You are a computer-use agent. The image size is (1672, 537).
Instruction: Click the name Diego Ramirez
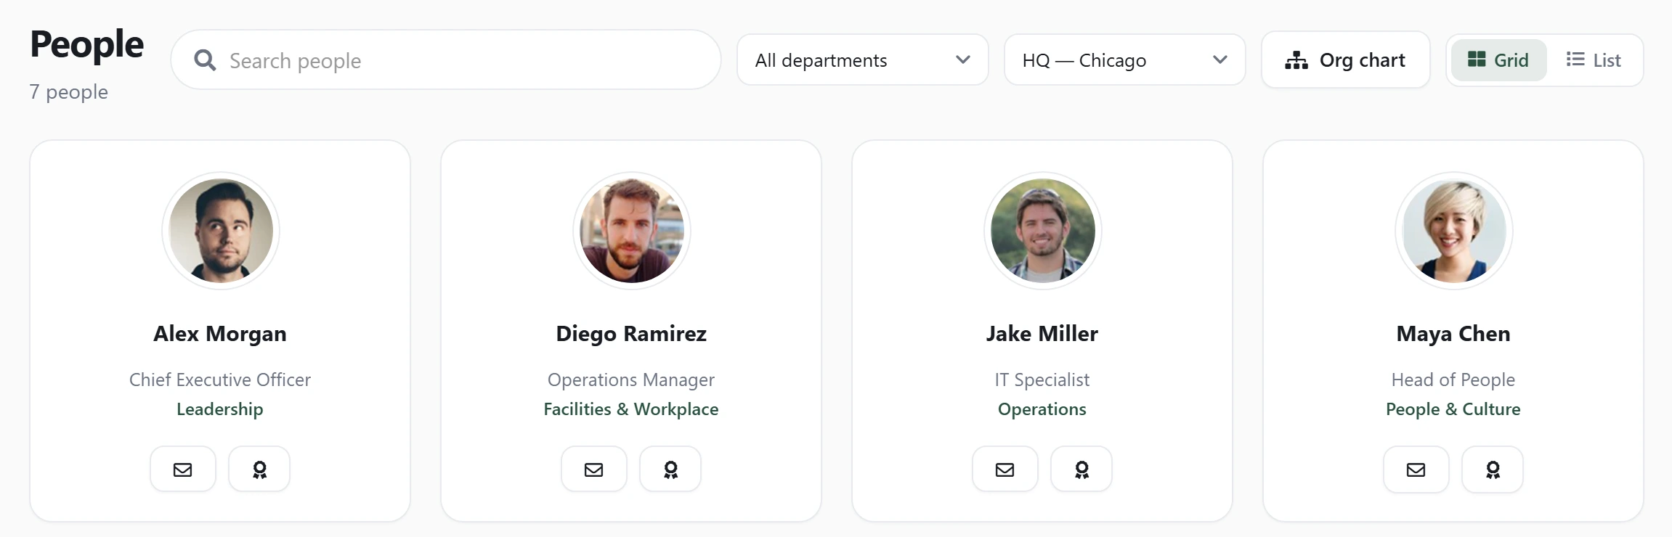point(631,334)
